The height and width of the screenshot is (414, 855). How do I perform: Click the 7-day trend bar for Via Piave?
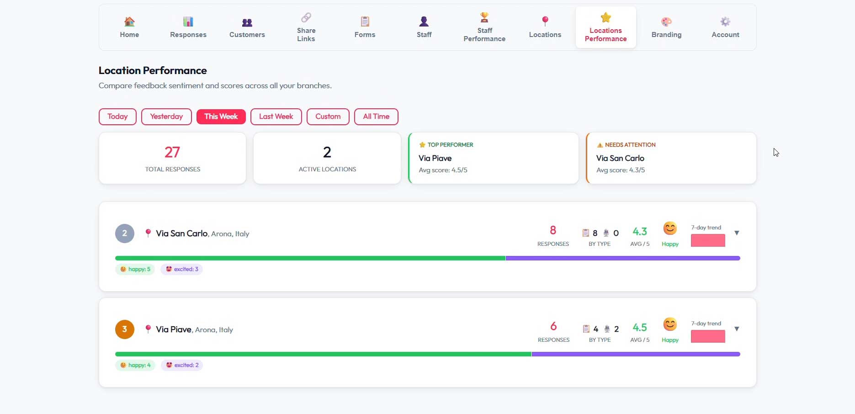(708, 336)
